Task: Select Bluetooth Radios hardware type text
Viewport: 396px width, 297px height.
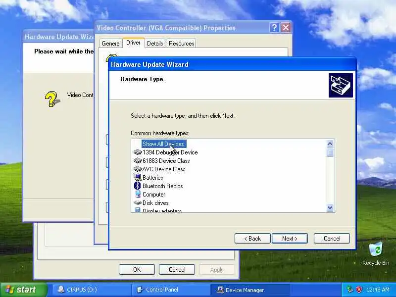Action: tap(163, 186)
